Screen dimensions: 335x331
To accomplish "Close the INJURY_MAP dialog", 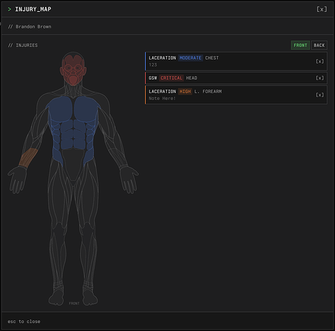I will point(322,9).
